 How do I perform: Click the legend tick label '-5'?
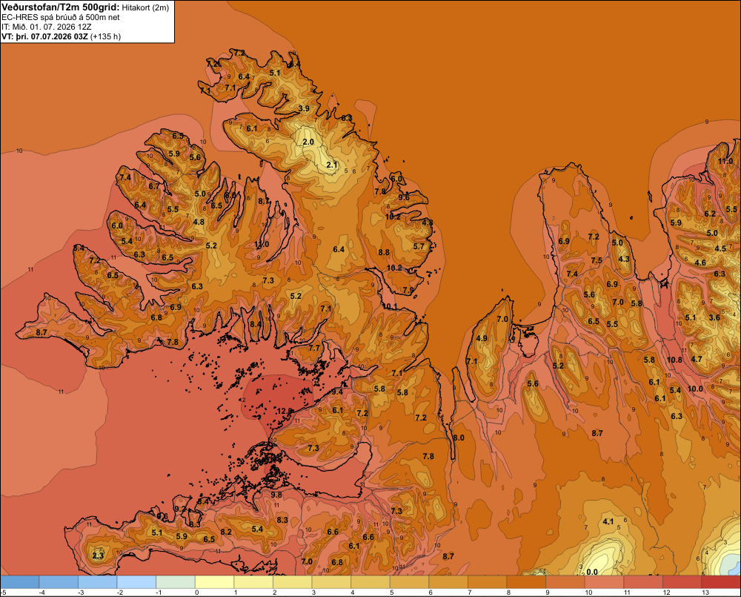click(4, 593)
